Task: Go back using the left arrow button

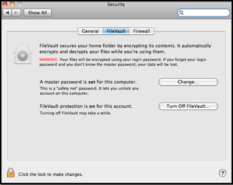Action: (x=7, y=13)
